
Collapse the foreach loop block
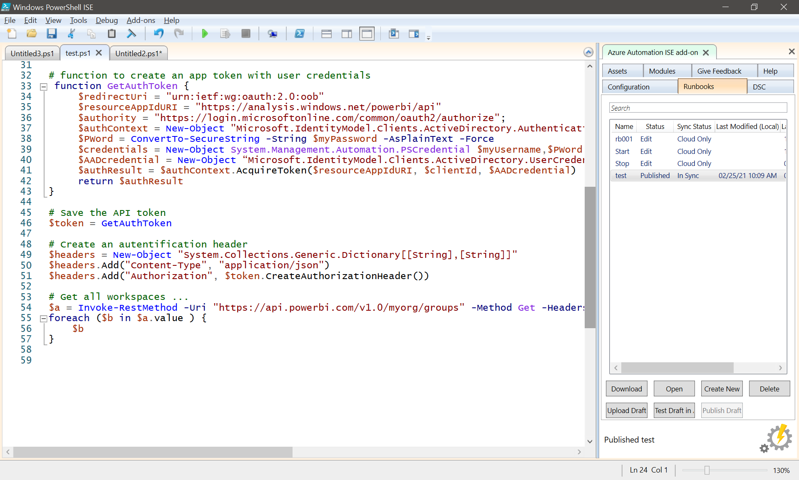pyautogui.click(x=43, y=319)
